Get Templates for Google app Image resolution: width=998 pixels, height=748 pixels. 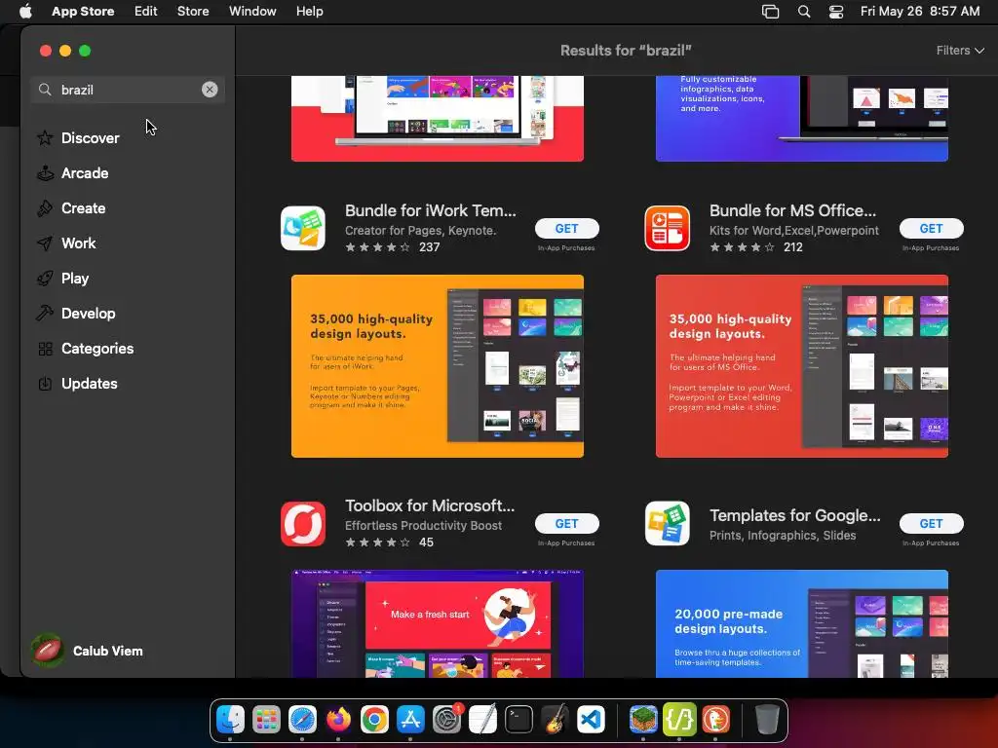pyautogui.click(x=931, y=523)
